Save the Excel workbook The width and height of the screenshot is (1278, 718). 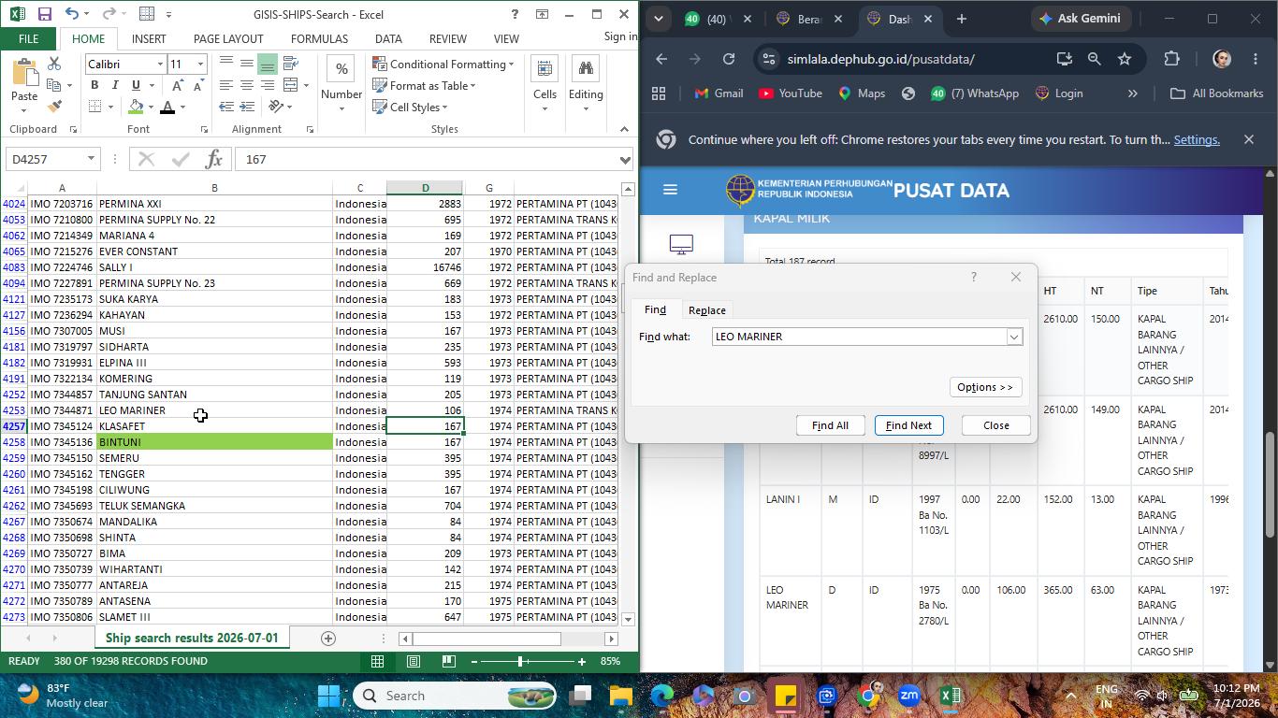44,14
